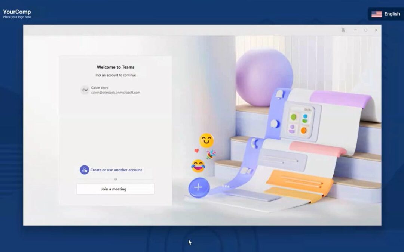This screenshot has width=404, height=252.
Task: Open the English language selector
Action: point(386,14)
